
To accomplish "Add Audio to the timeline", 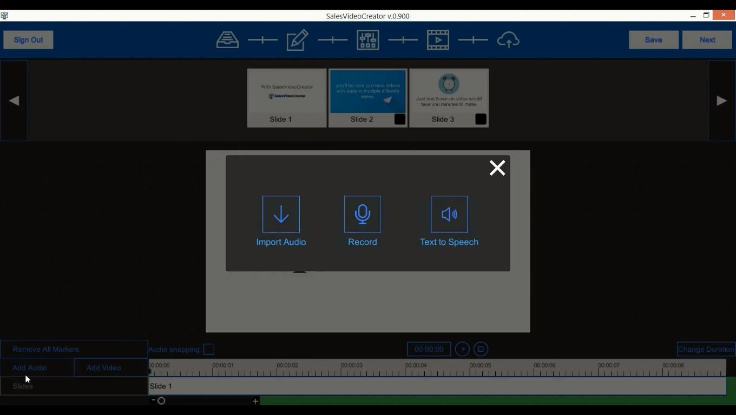I will [30, 367].
